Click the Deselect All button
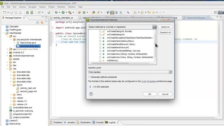Viewport: 224px width, 126px height. 165,33
